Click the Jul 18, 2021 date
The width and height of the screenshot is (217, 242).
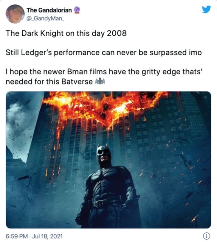[47, 236]
